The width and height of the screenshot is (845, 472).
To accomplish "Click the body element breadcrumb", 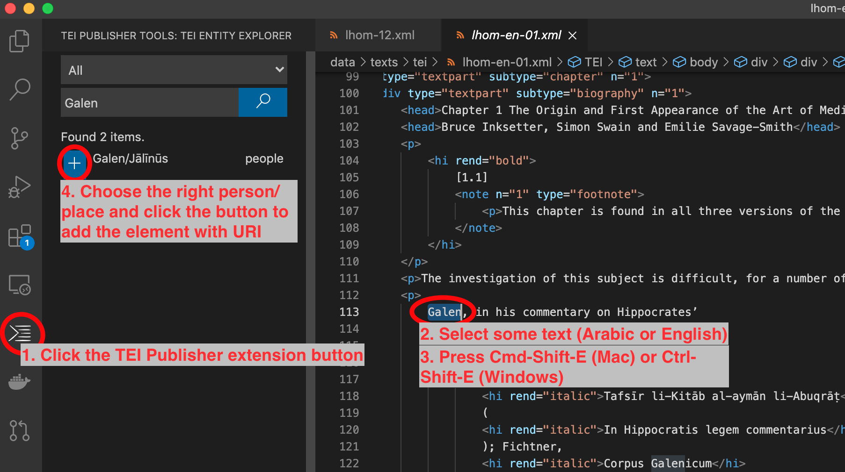I will pyautogui.click(x=695, y=62).
